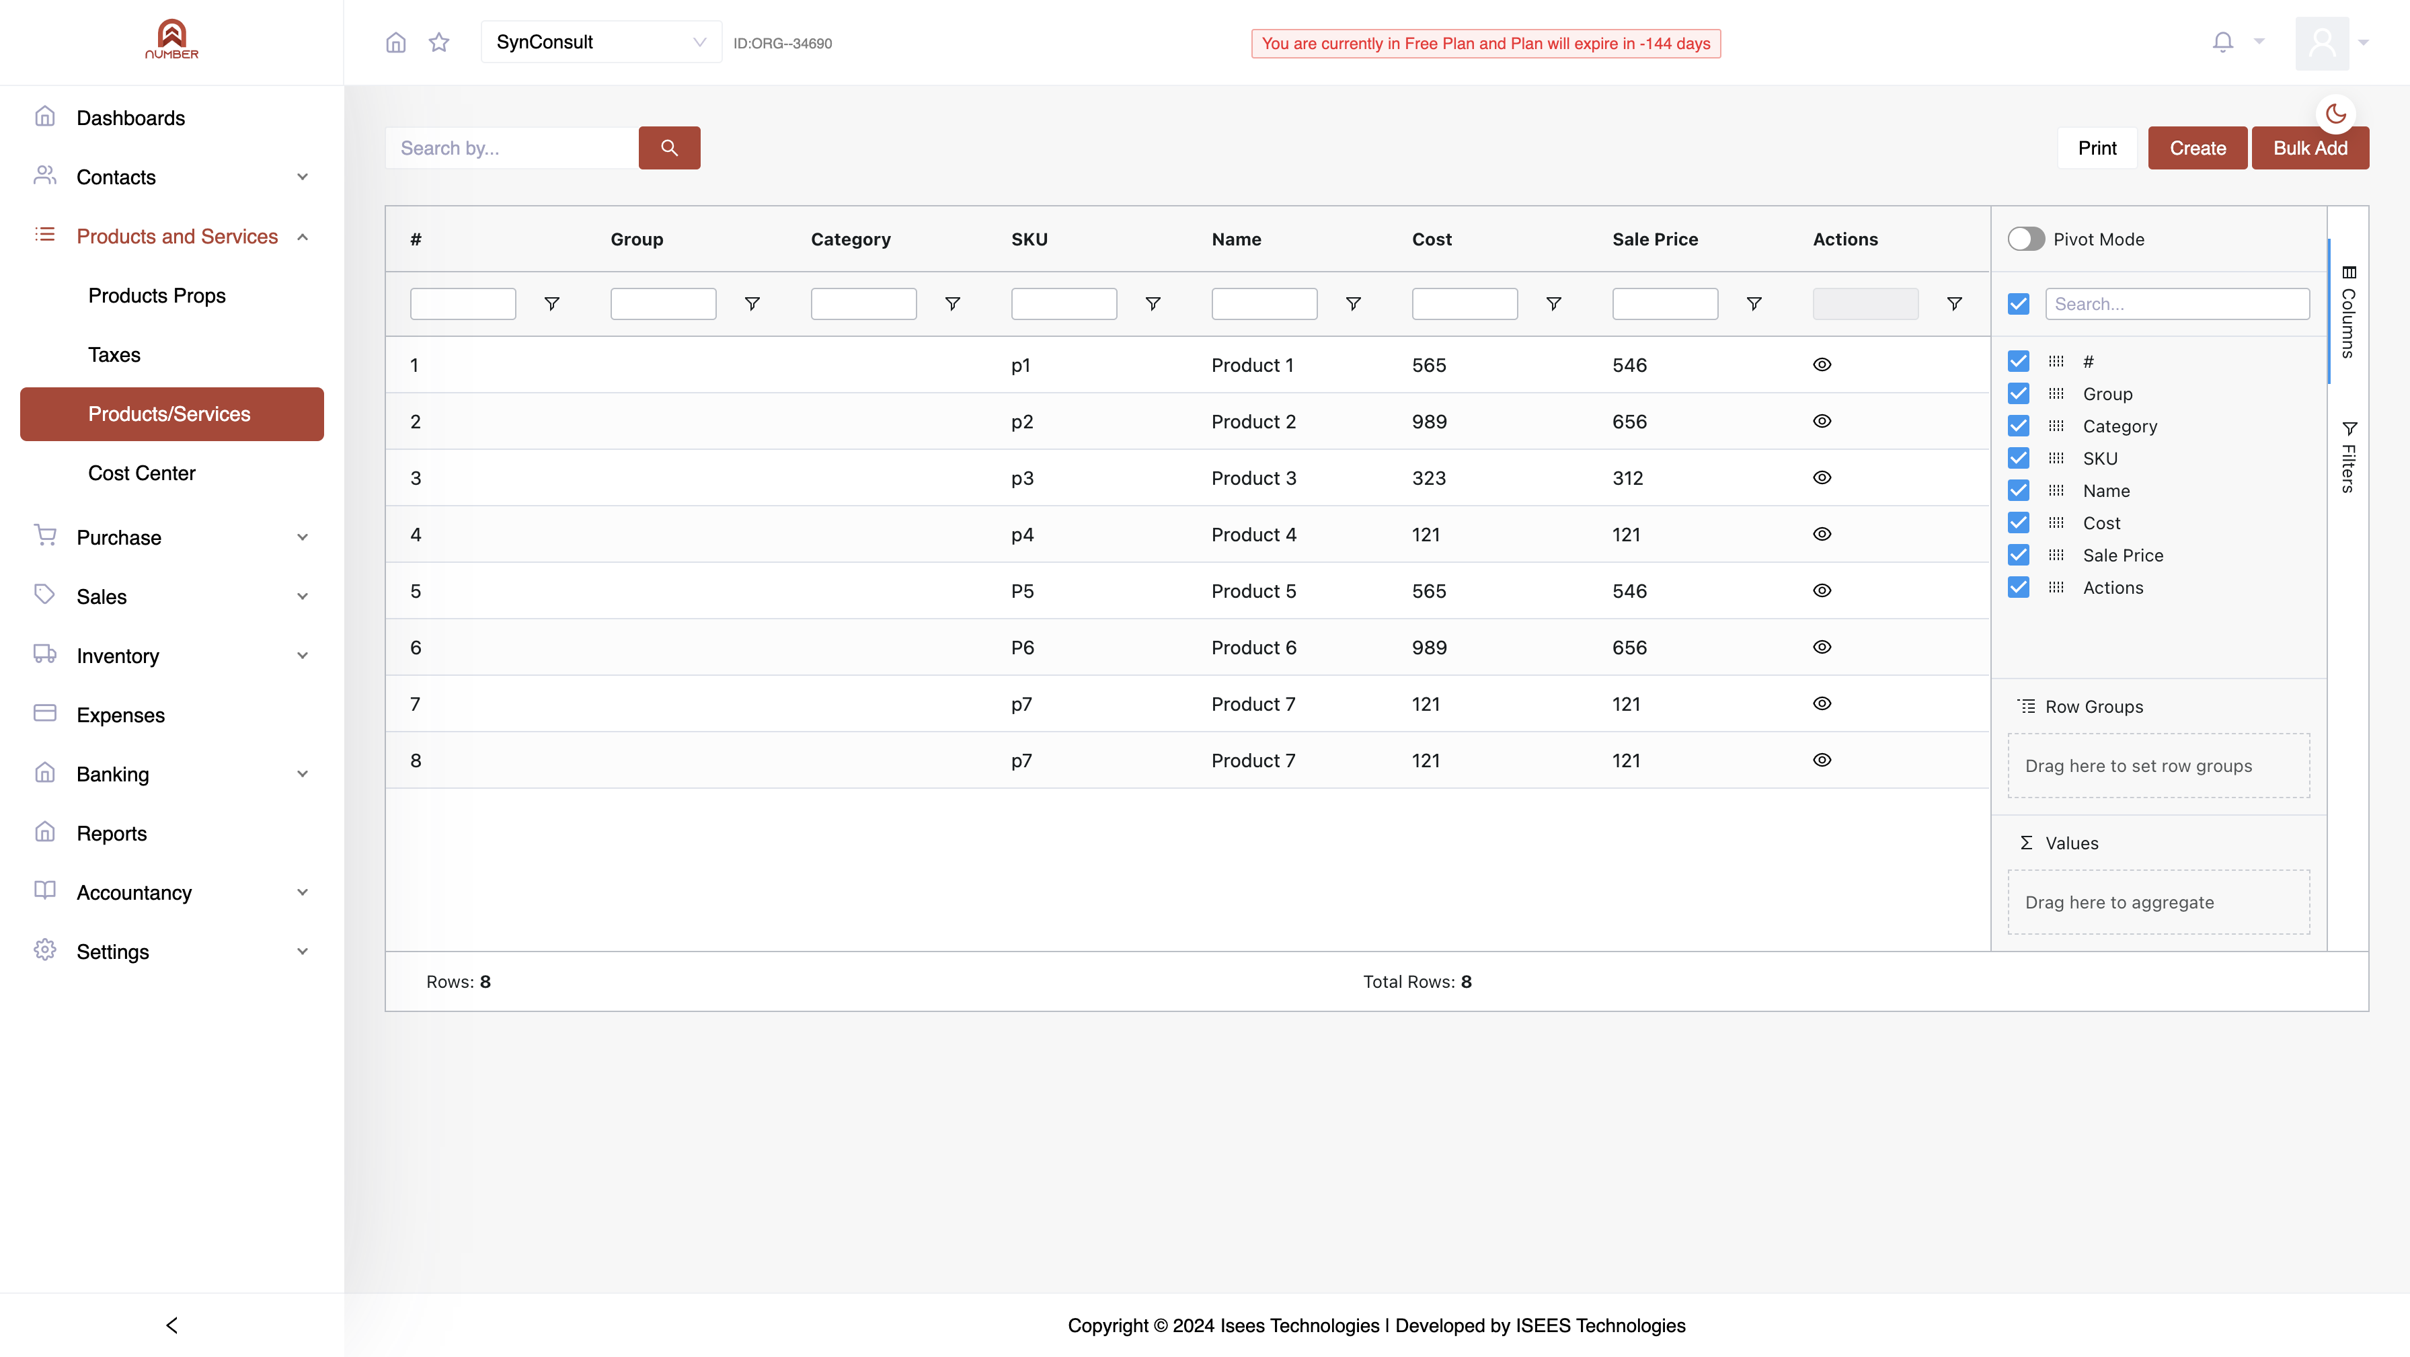2410x1357 pixels.
Task: Uncheck the SKU column checkbox
Action: 2018,459
